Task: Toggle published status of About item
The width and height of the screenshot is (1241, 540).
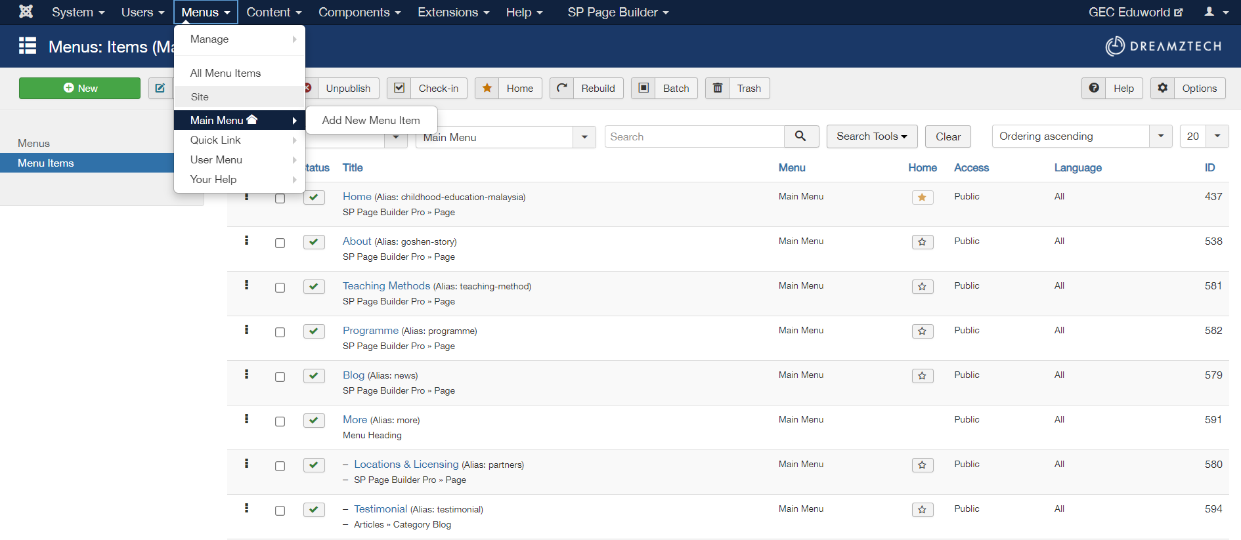Action: (x=314, y=242)
